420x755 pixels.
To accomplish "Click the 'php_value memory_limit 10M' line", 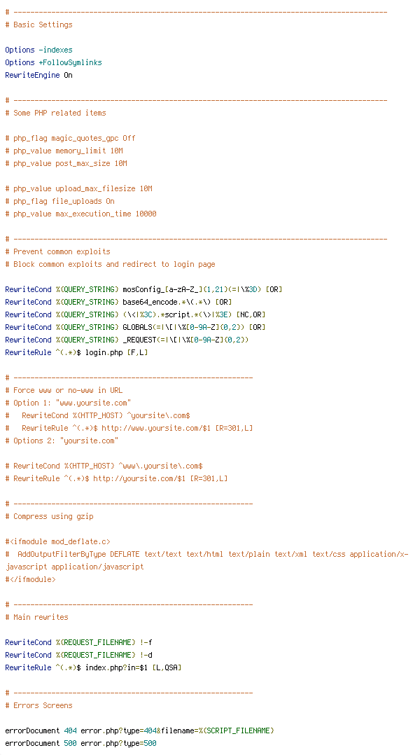I will pyautogui.click(x=66, y=151).
